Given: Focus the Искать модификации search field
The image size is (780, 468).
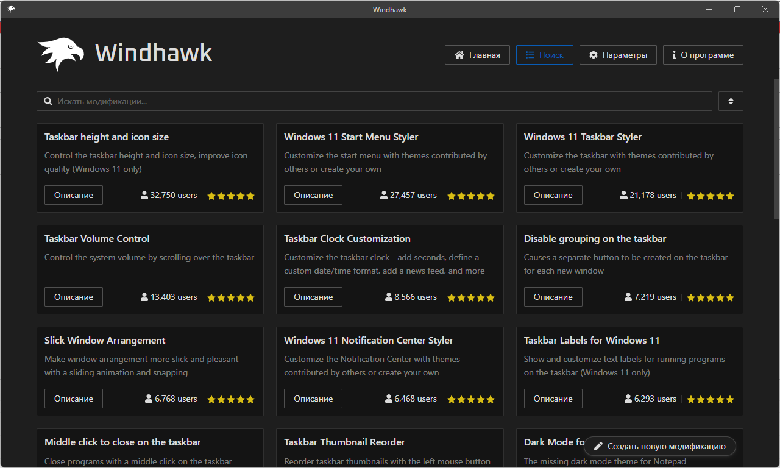Looking at the screenshot, I should tap(374, 101).
